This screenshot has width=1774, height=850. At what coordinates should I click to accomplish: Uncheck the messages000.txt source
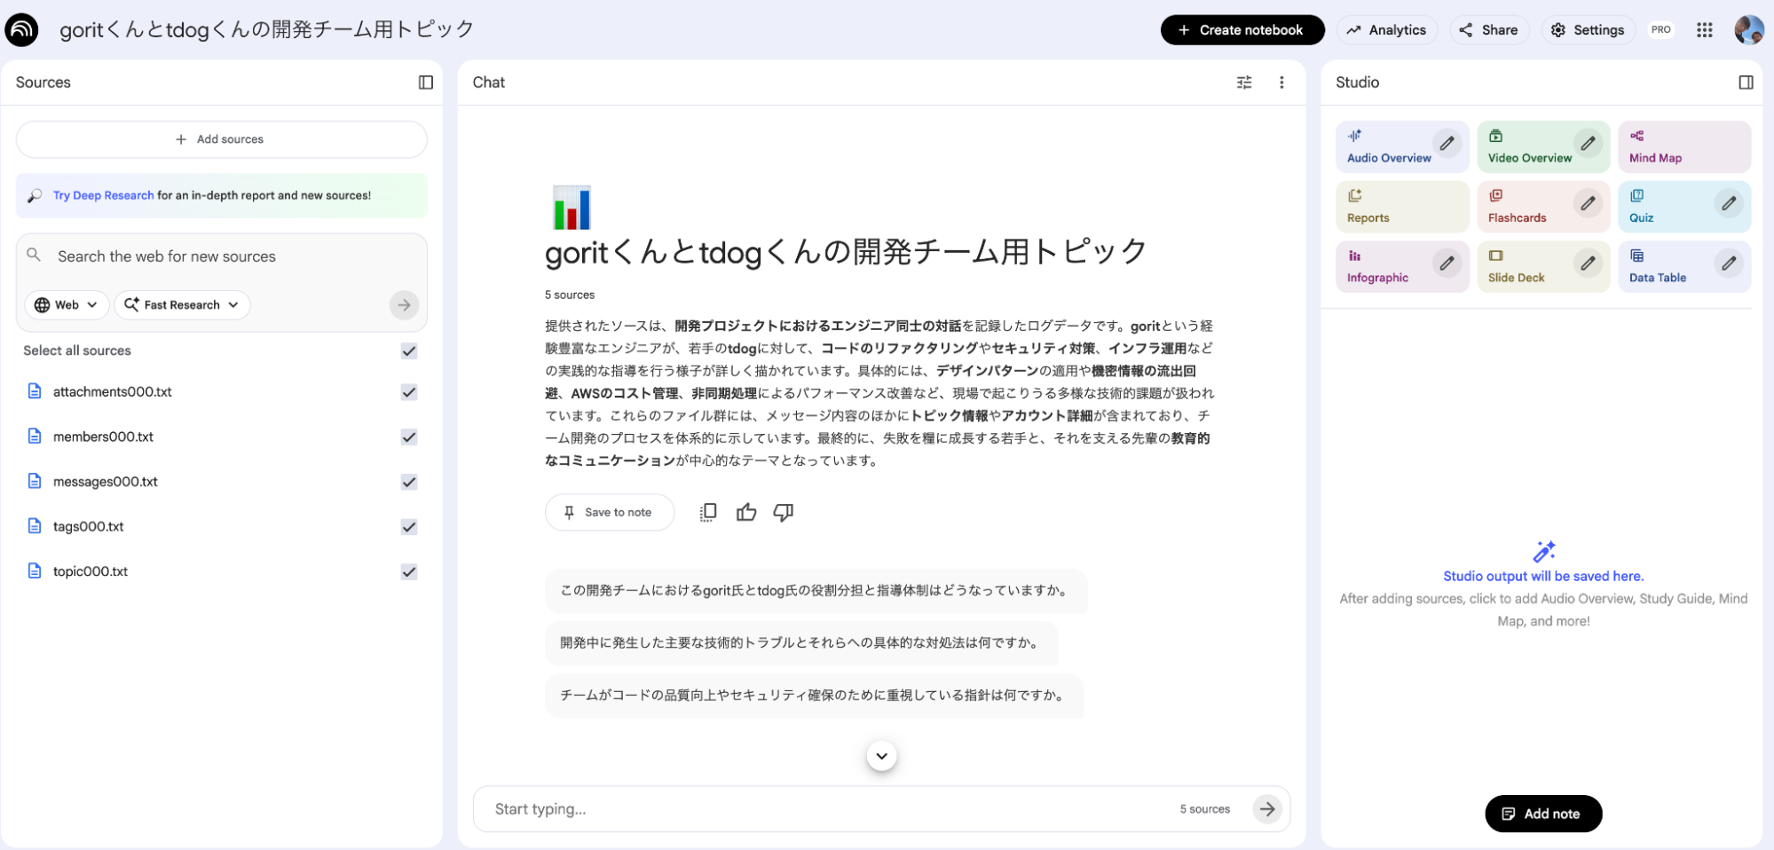[x=409, y=482]
